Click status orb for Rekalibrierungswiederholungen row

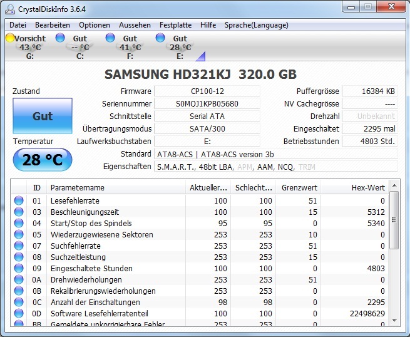click(19, 291)
